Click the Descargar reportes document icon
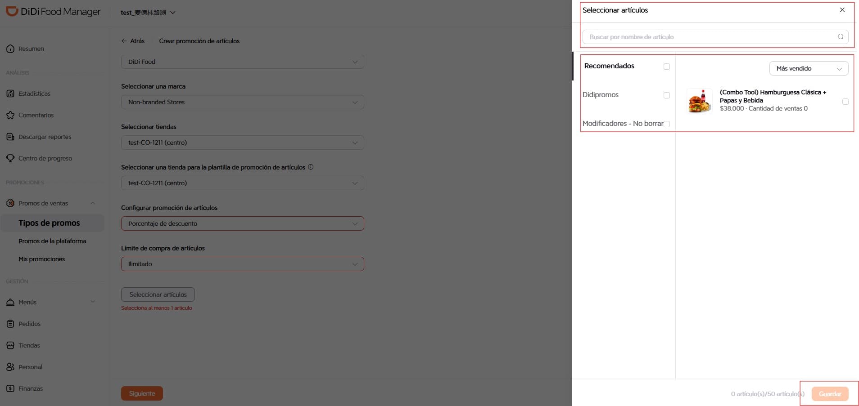The image size is (859, 406). click(x=10, y=136)
